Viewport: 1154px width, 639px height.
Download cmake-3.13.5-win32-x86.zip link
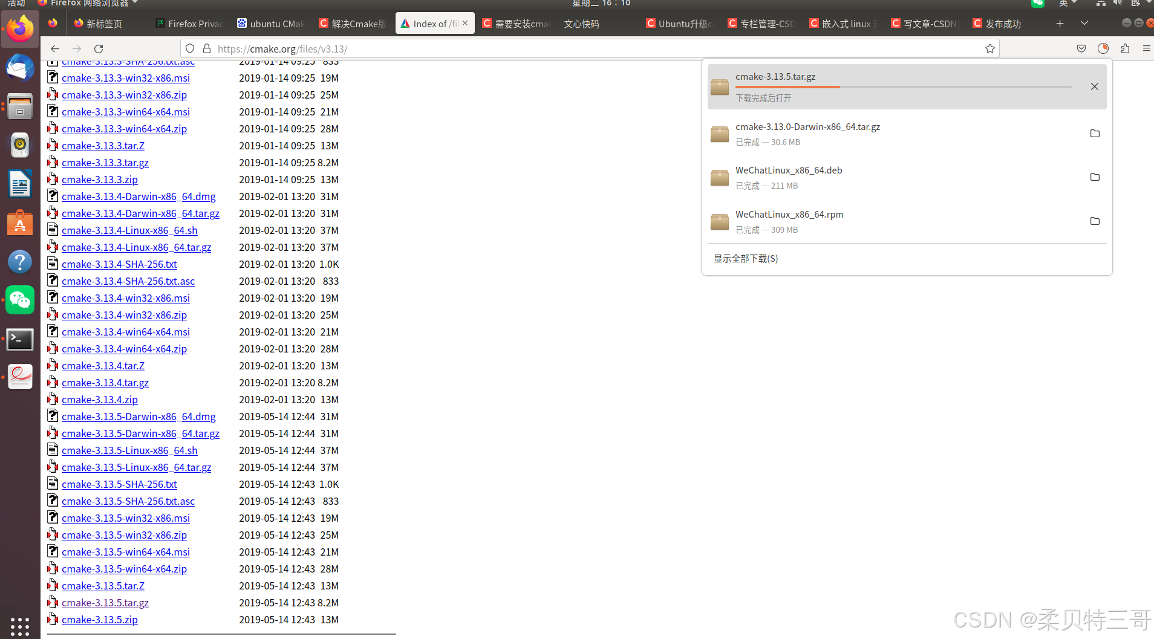pyautogui.click(x=124, y=535)
